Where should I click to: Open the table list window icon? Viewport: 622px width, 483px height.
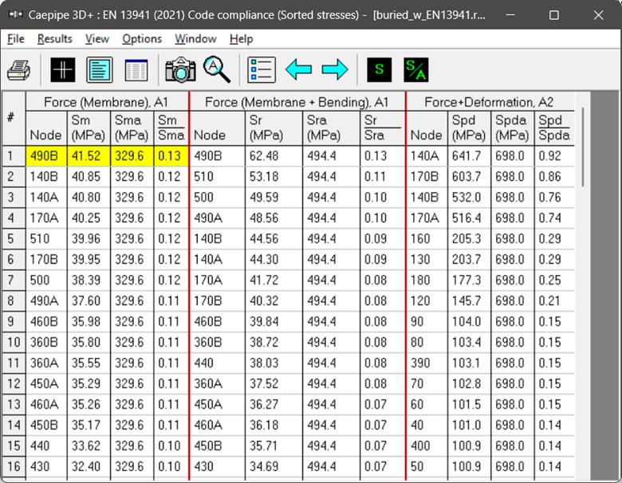click(x=136, y=70)
